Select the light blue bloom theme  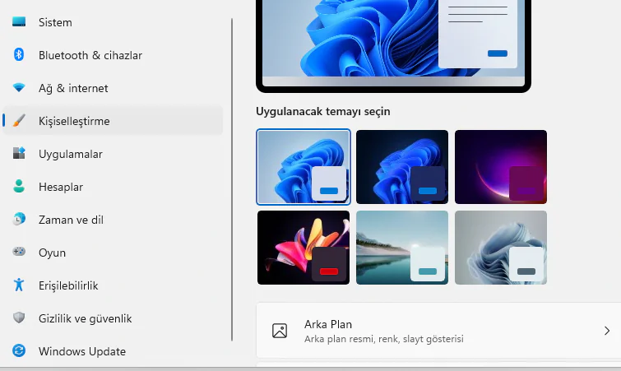pos(304,167)
